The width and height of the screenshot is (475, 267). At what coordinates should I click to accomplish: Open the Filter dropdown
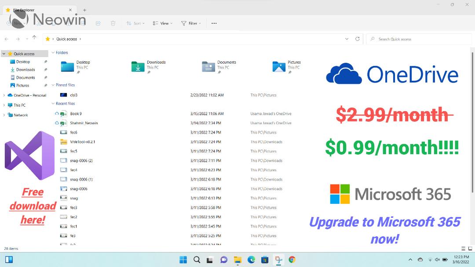tap(191, 23)
